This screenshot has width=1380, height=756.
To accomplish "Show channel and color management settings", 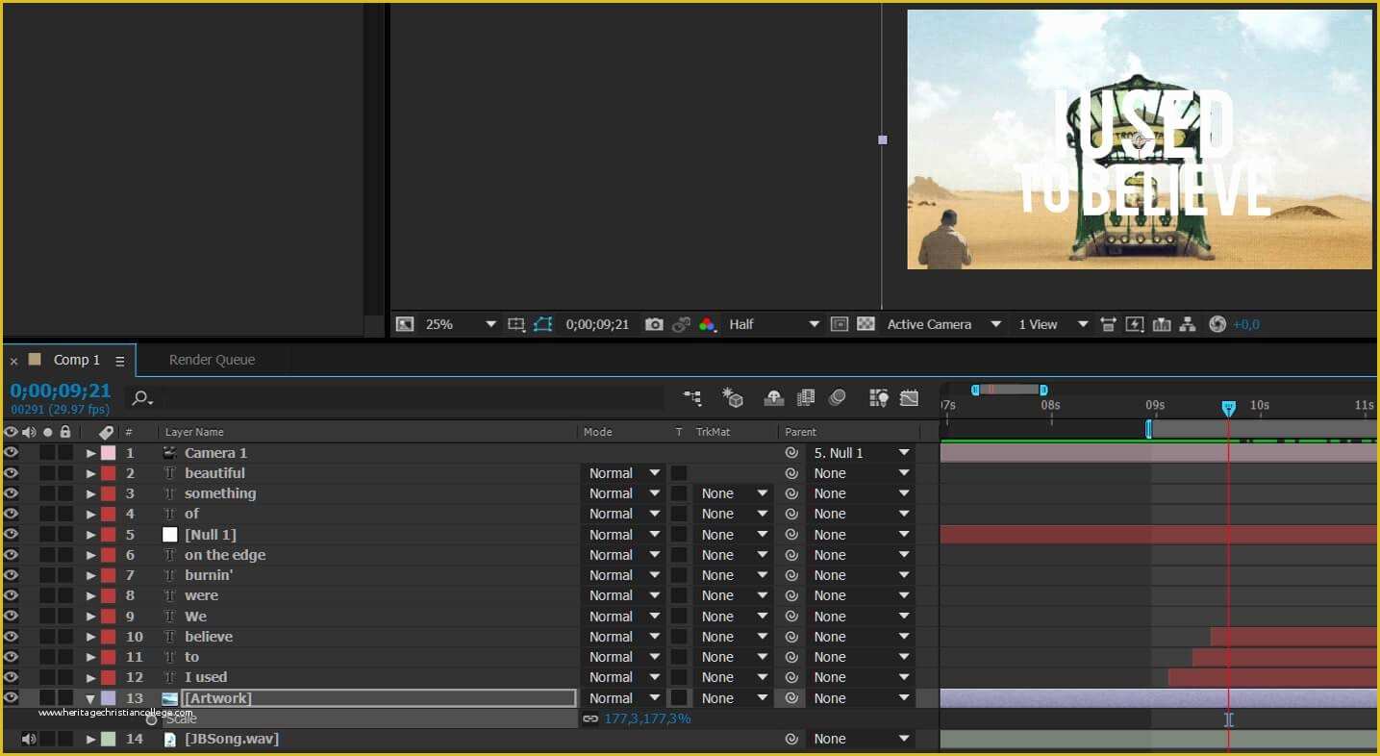I will tap(708, 324).
